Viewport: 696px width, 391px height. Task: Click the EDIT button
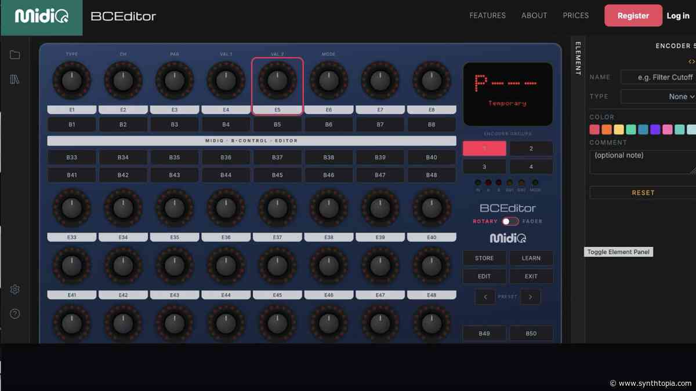pyautogui.click(x=484, y=276)
